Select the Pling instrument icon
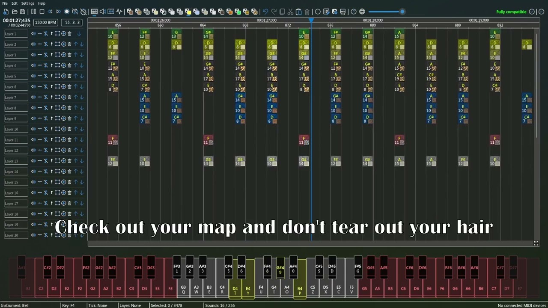548x308 pixels. click(254, 12)
